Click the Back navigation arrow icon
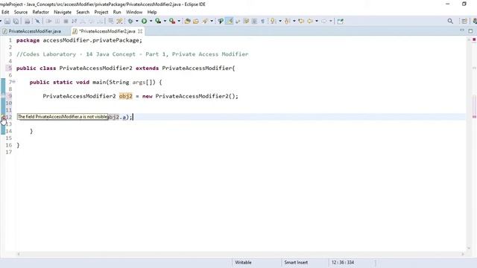The width and height of the screenshot is (477, 268). pos(310,22)
